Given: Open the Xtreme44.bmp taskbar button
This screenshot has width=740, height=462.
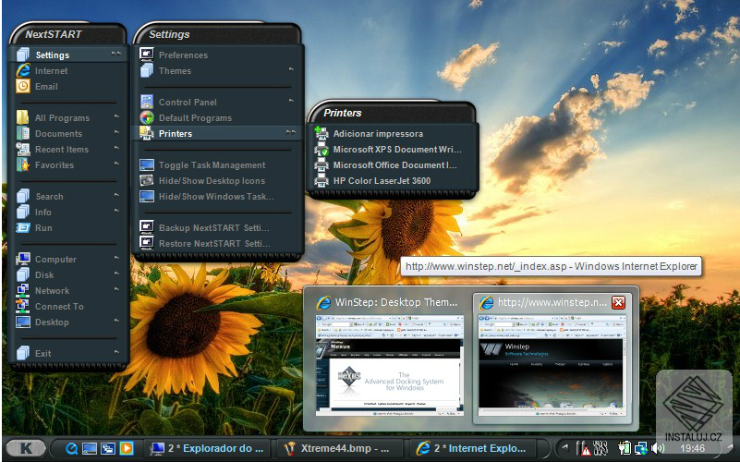Looking at the screenshot, I should [x=339, y=448].
